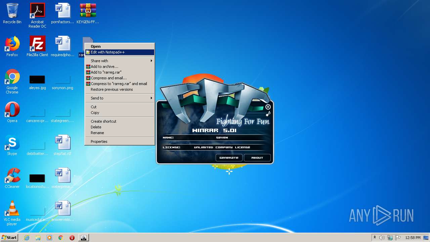Select Restore previous versions

tap(120, 89)
